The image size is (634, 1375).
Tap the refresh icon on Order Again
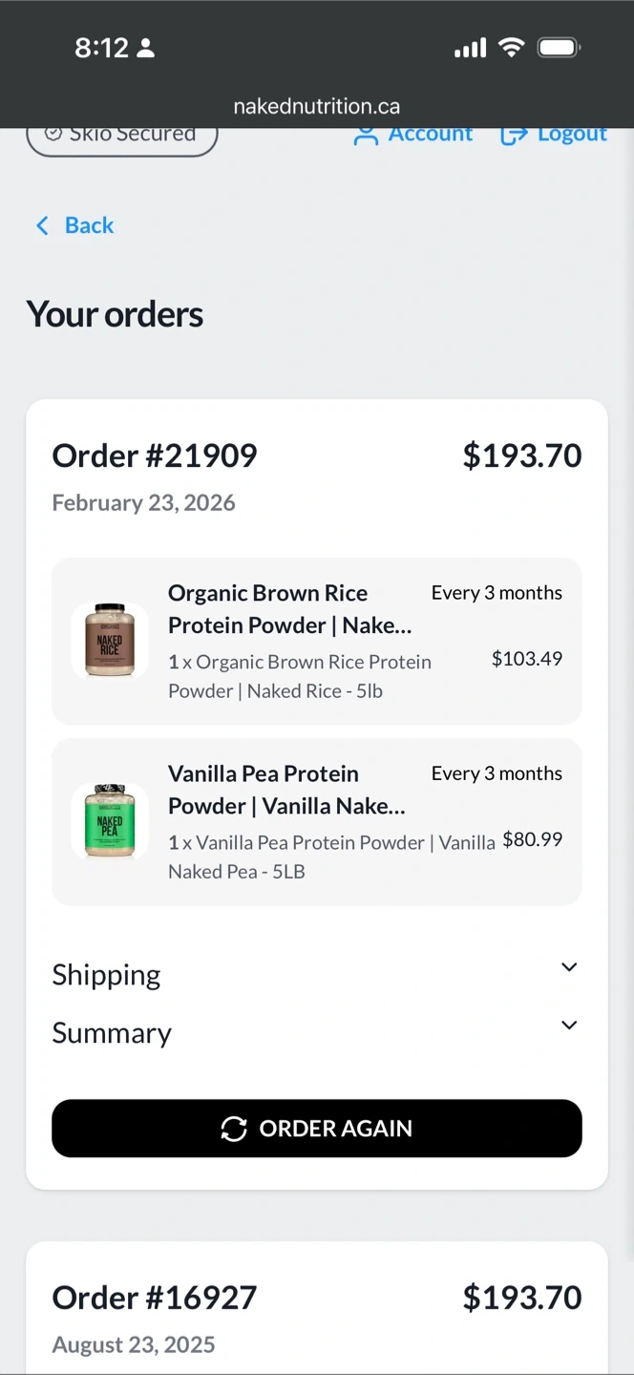point(234,1129)
